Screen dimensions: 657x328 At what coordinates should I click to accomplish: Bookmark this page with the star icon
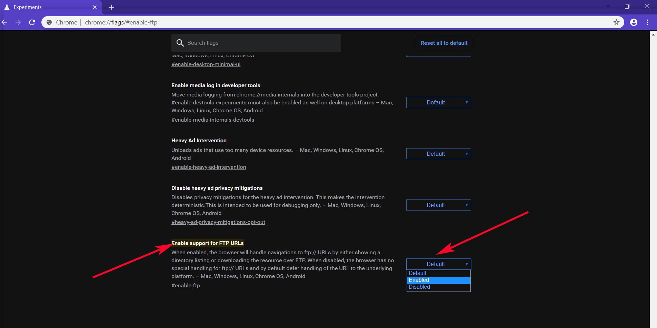[x=616, y=22]
